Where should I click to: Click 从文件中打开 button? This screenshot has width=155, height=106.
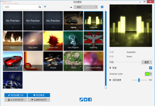point(16,100)
